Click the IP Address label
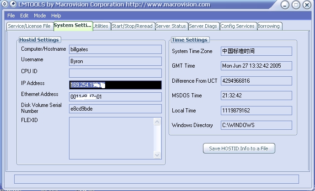Image resolution: width=315 pixels, height=191 pixels. point(33,83)
